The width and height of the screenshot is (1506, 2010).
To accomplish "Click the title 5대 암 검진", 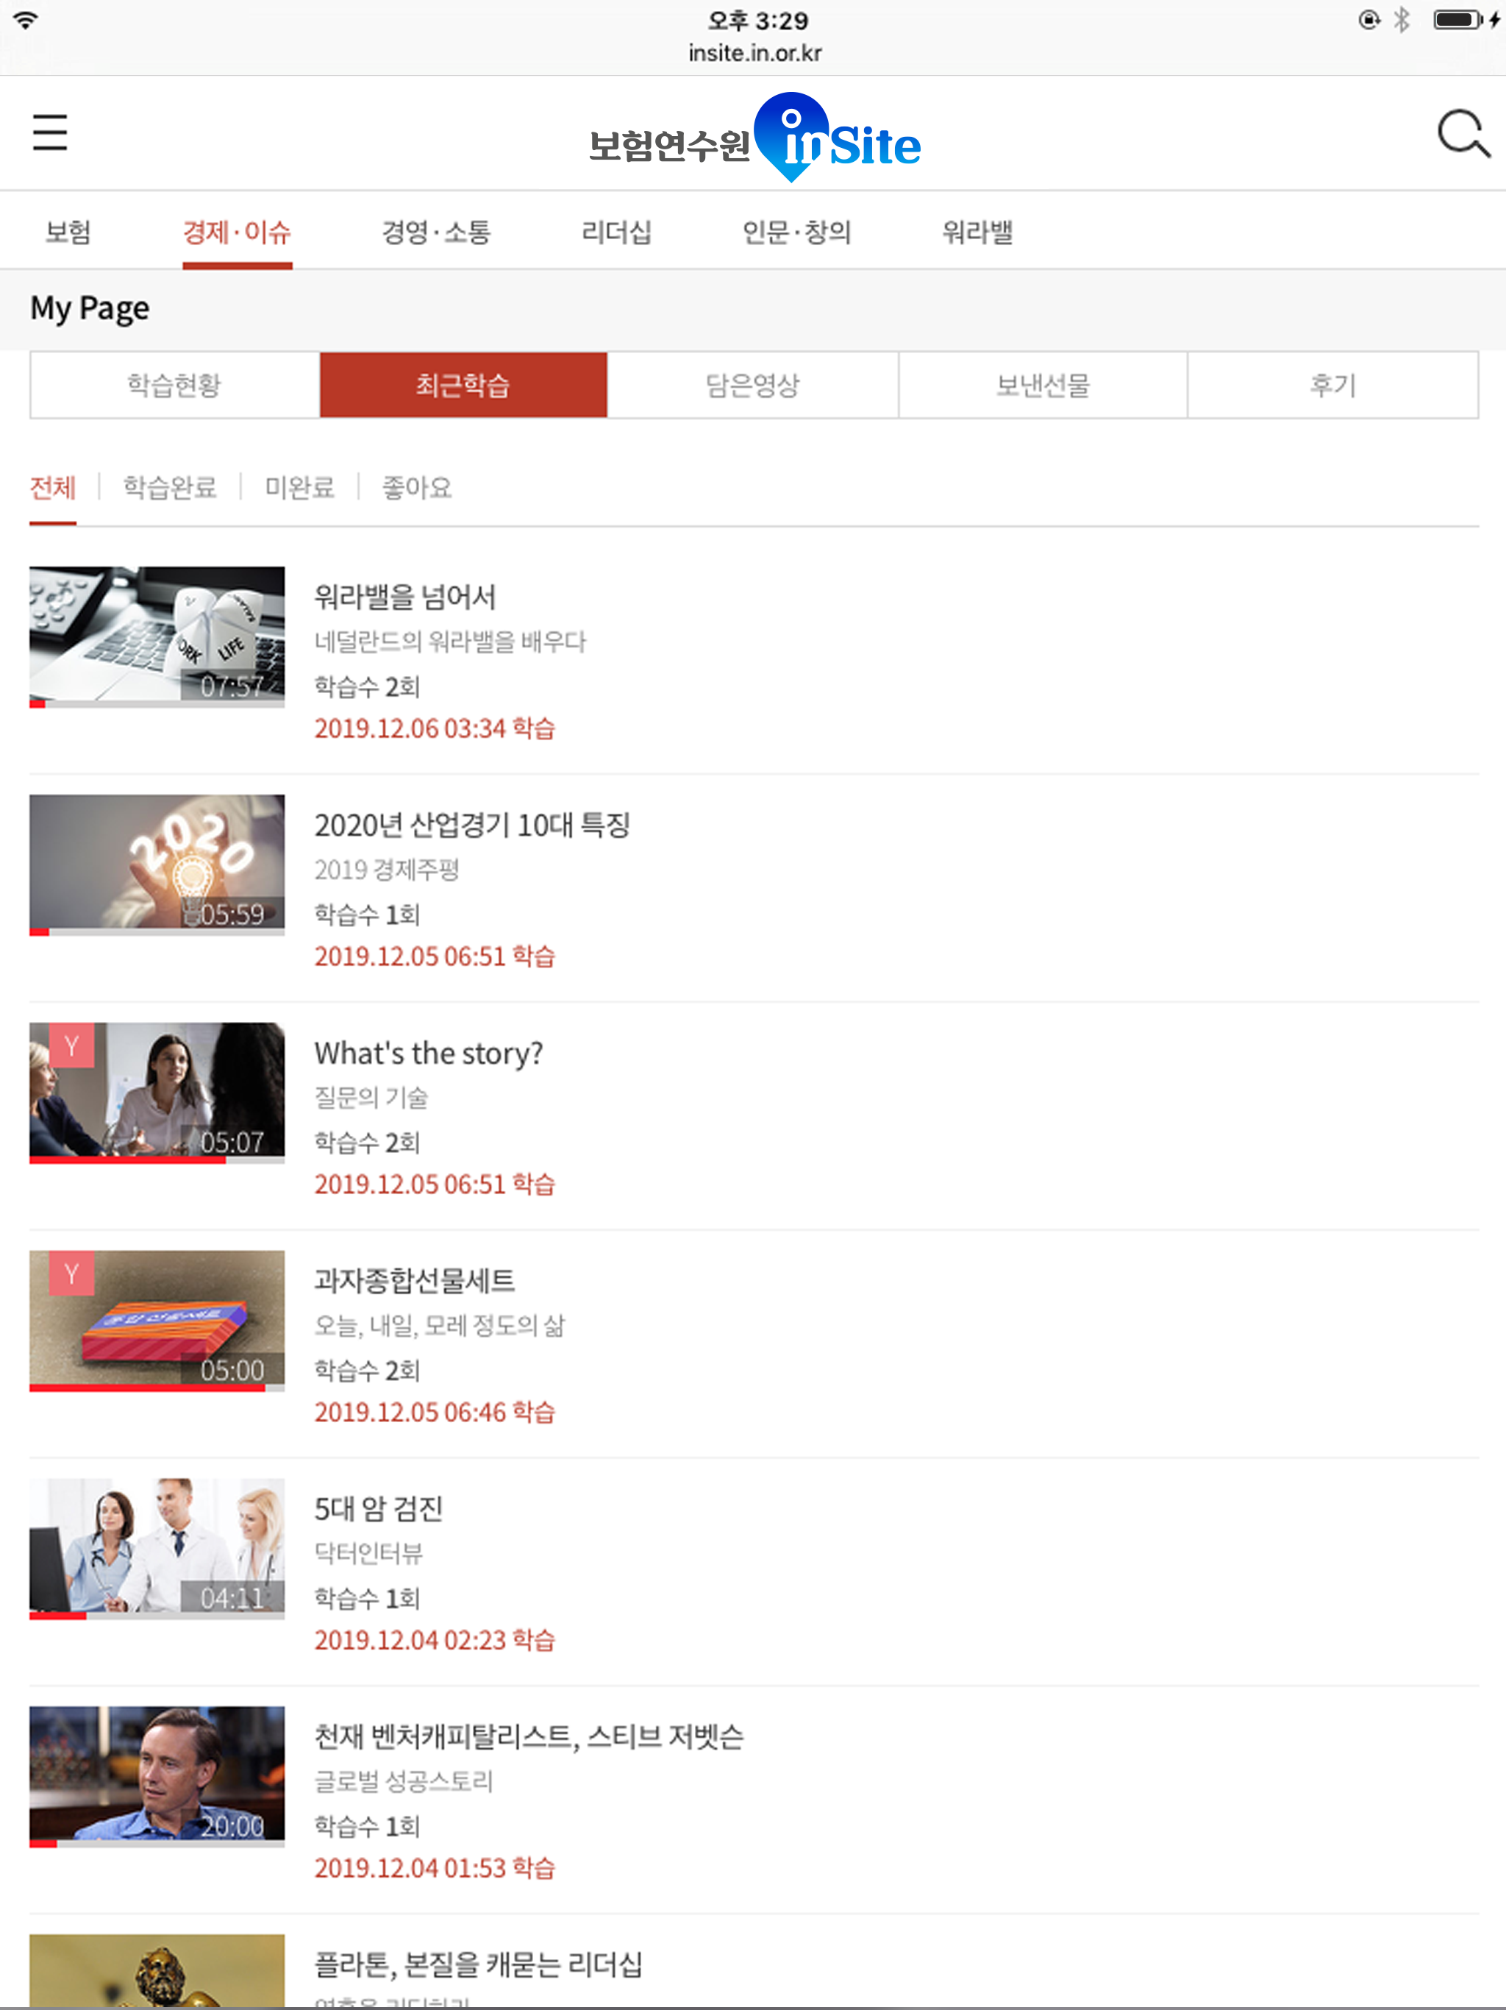I will click(x=379, y=1509).
